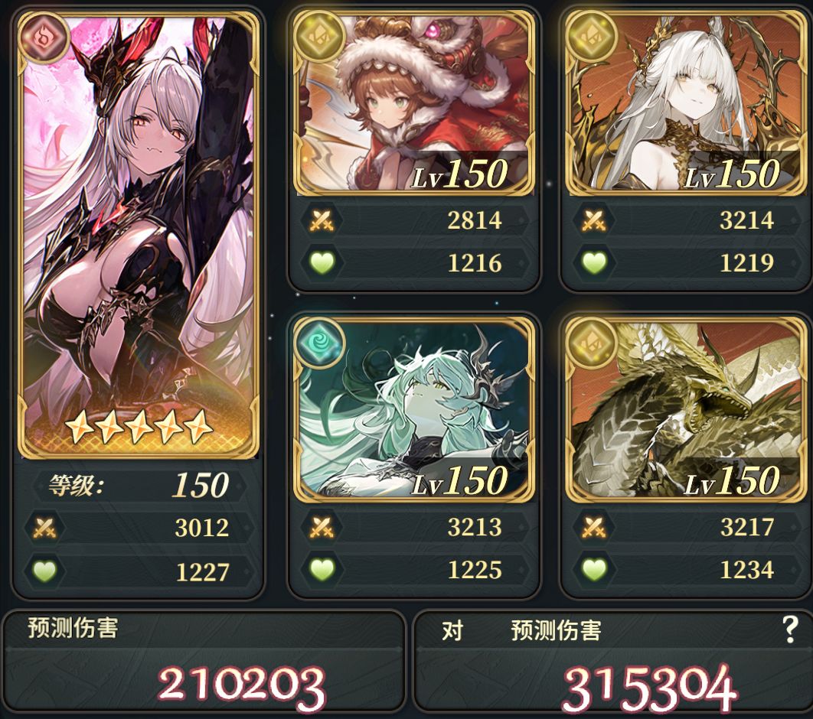Image resolution: width=813 pixels, height=719 pixels.
Task: Select the main five-star character portrait
Action: pyautogui.click(x=138, y=235)
